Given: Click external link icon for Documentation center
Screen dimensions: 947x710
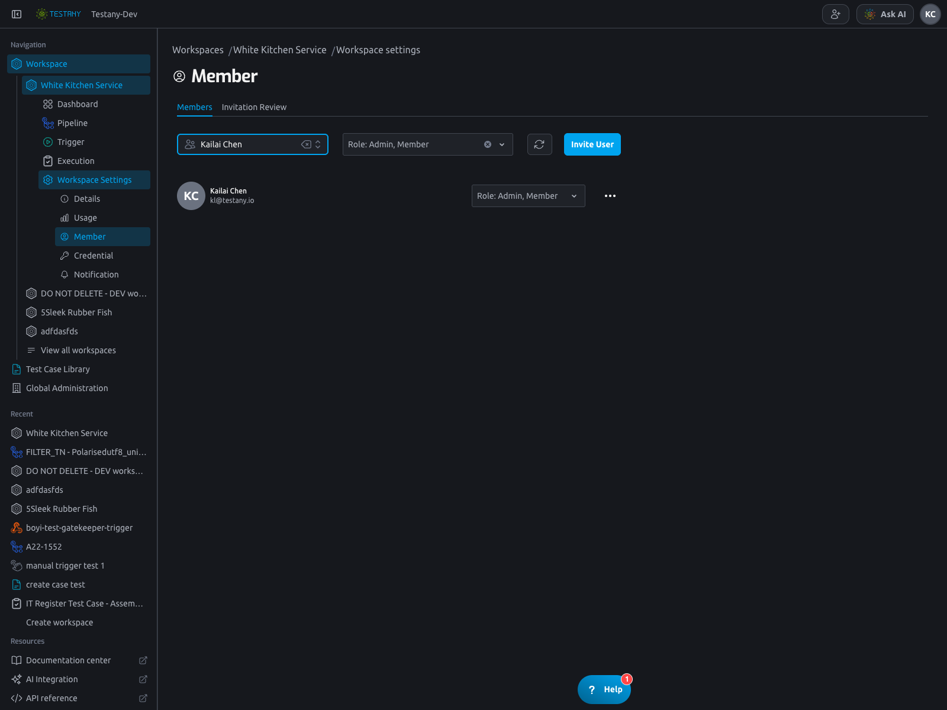Looking at the screenshot, I should pyautogui.click(x=143, y=660).
